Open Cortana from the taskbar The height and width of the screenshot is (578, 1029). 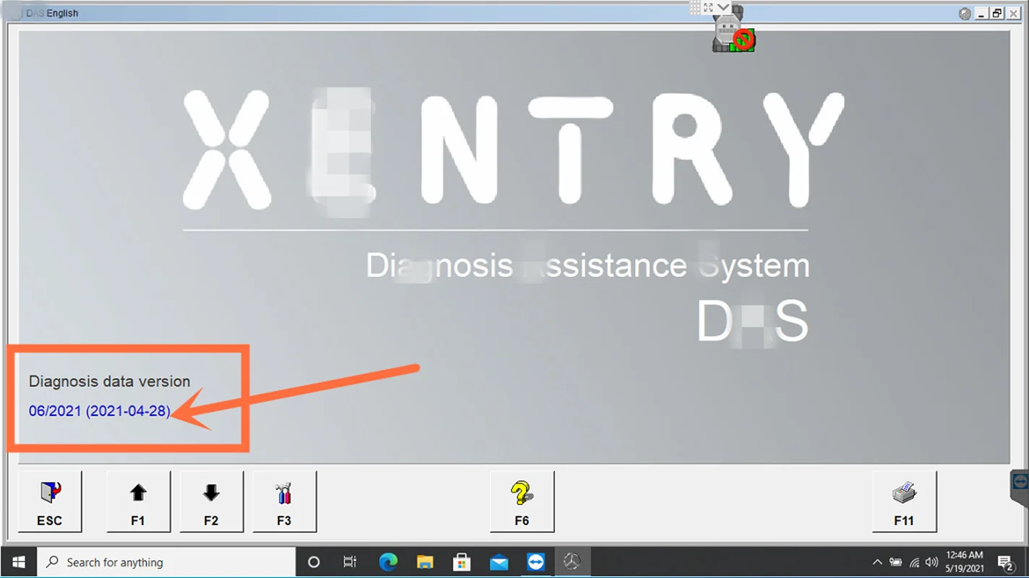click(314, 562)
